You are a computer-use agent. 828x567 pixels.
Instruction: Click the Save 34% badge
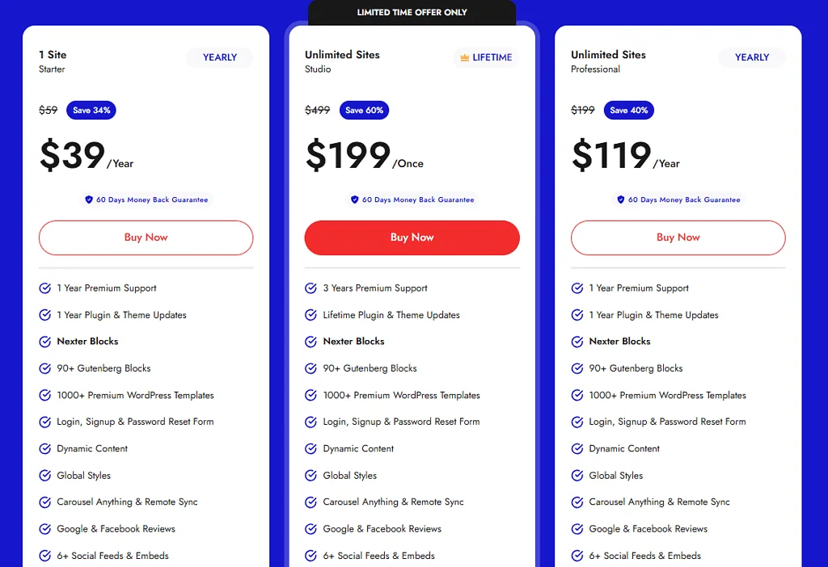coord(91,110)
